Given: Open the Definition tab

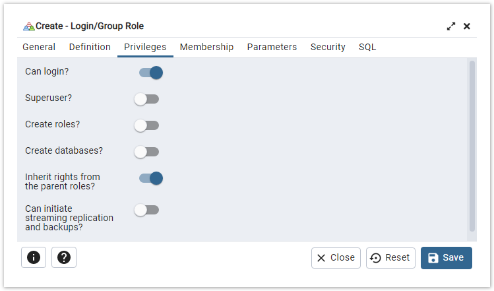Looking at the screenshot, I should coord(90,47).
